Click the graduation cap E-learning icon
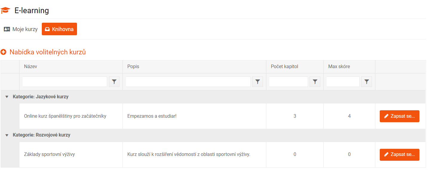 5,10
